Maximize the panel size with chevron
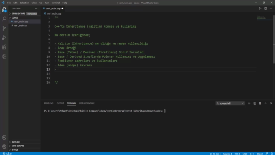Image resolution: width=275 pixels, height=155 pixels. point(266,103)
